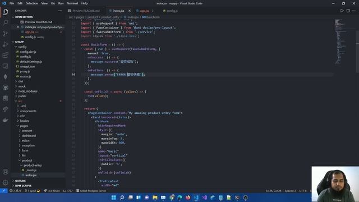This screenshot has width=359, height=202.
Task: Expand the Outline section
Action: [20, 181]
